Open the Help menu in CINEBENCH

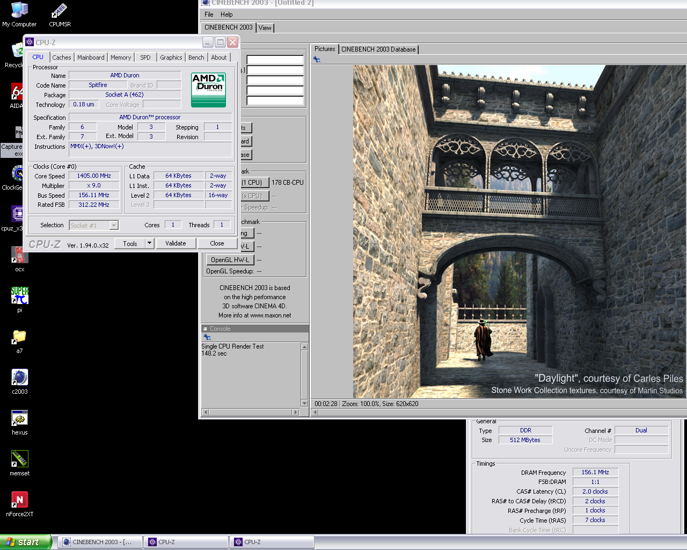[226, 15]
